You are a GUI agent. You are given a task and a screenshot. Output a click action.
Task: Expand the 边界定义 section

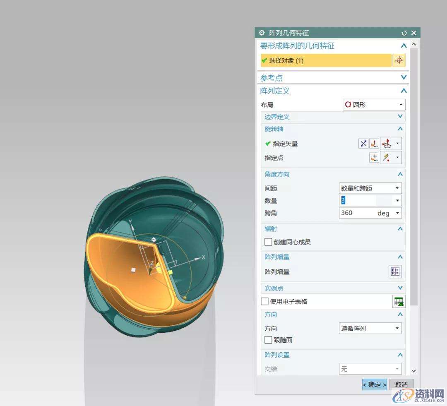(400, 117)
